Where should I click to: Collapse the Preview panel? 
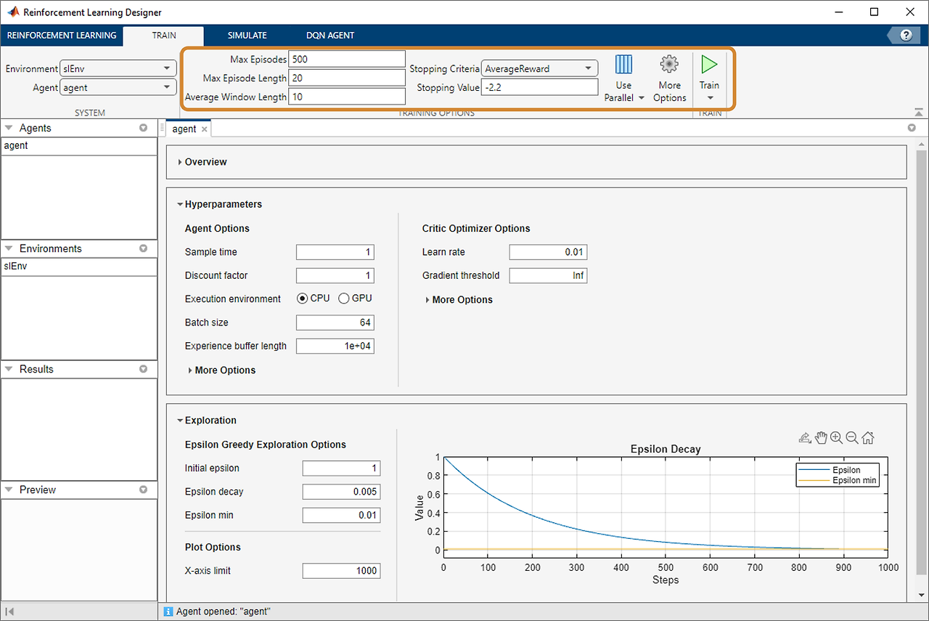(9, 490)
